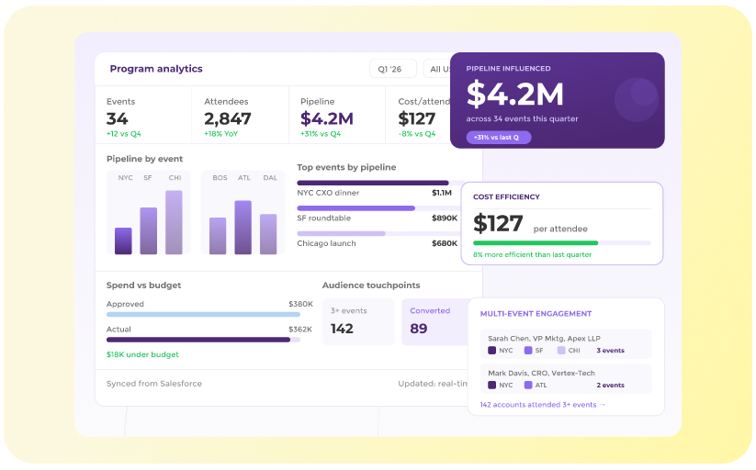This screenshot has height=470, width=756.
Task: Click the NYC bar in Pipeline by event
Action: pos(123,241)
